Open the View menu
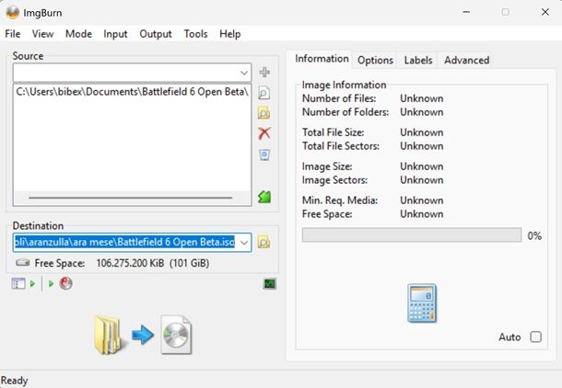The width and height of the screenshot is (562, 388). tap(42, 34)
